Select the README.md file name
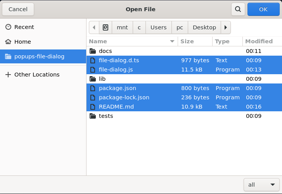The height and width of the screenshot is (194, 282). tap(116, 107)
